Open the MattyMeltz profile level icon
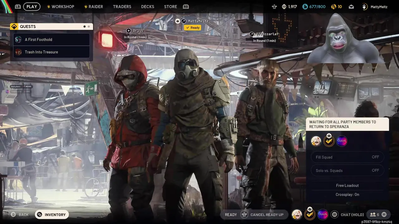 (364, 7)
